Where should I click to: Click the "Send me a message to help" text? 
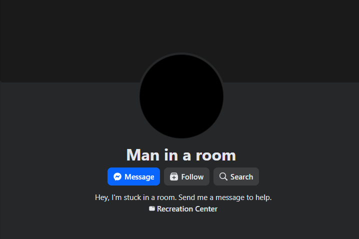pyautogui.click(x=225, y=197)
